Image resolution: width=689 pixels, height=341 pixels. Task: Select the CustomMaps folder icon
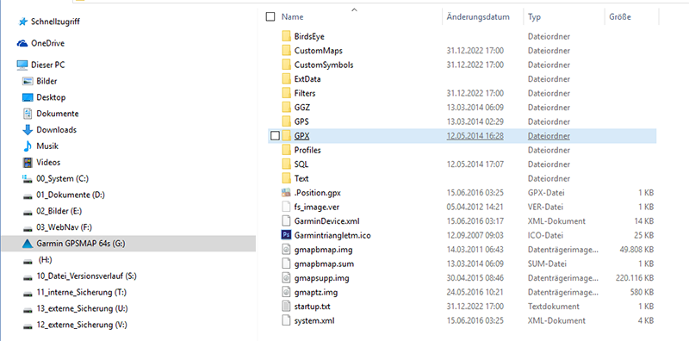point(287,51)
